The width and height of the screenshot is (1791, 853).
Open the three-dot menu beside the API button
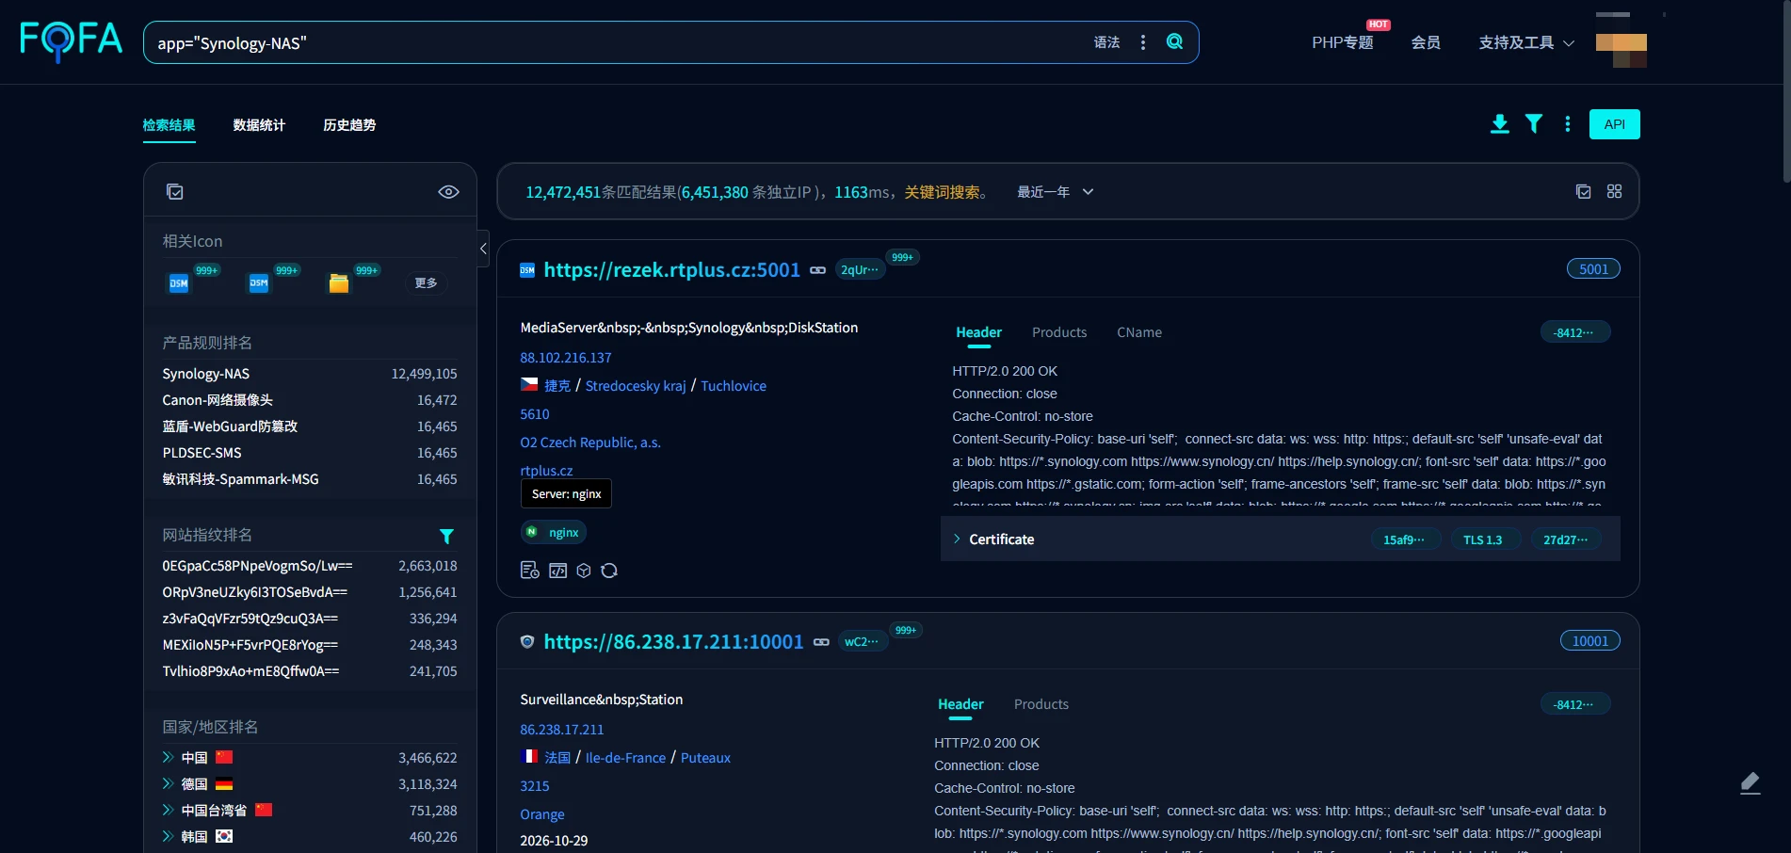tap(1568, 124)
